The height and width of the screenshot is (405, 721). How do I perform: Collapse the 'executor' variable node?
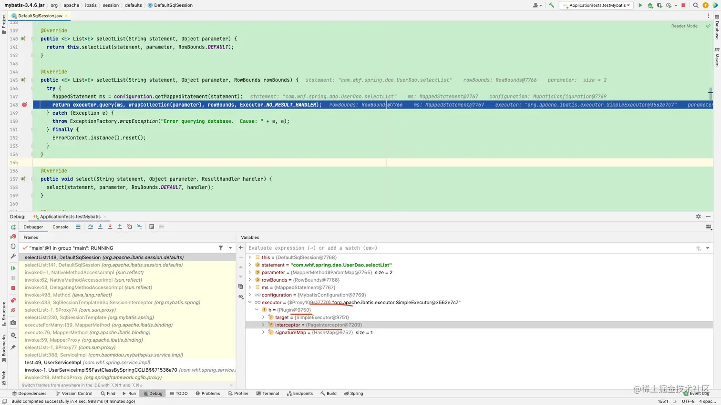(250, 302)
